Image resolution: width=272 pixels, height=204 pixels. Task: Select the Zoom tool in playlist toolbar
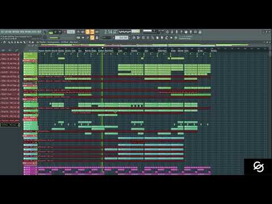(30, 42)
